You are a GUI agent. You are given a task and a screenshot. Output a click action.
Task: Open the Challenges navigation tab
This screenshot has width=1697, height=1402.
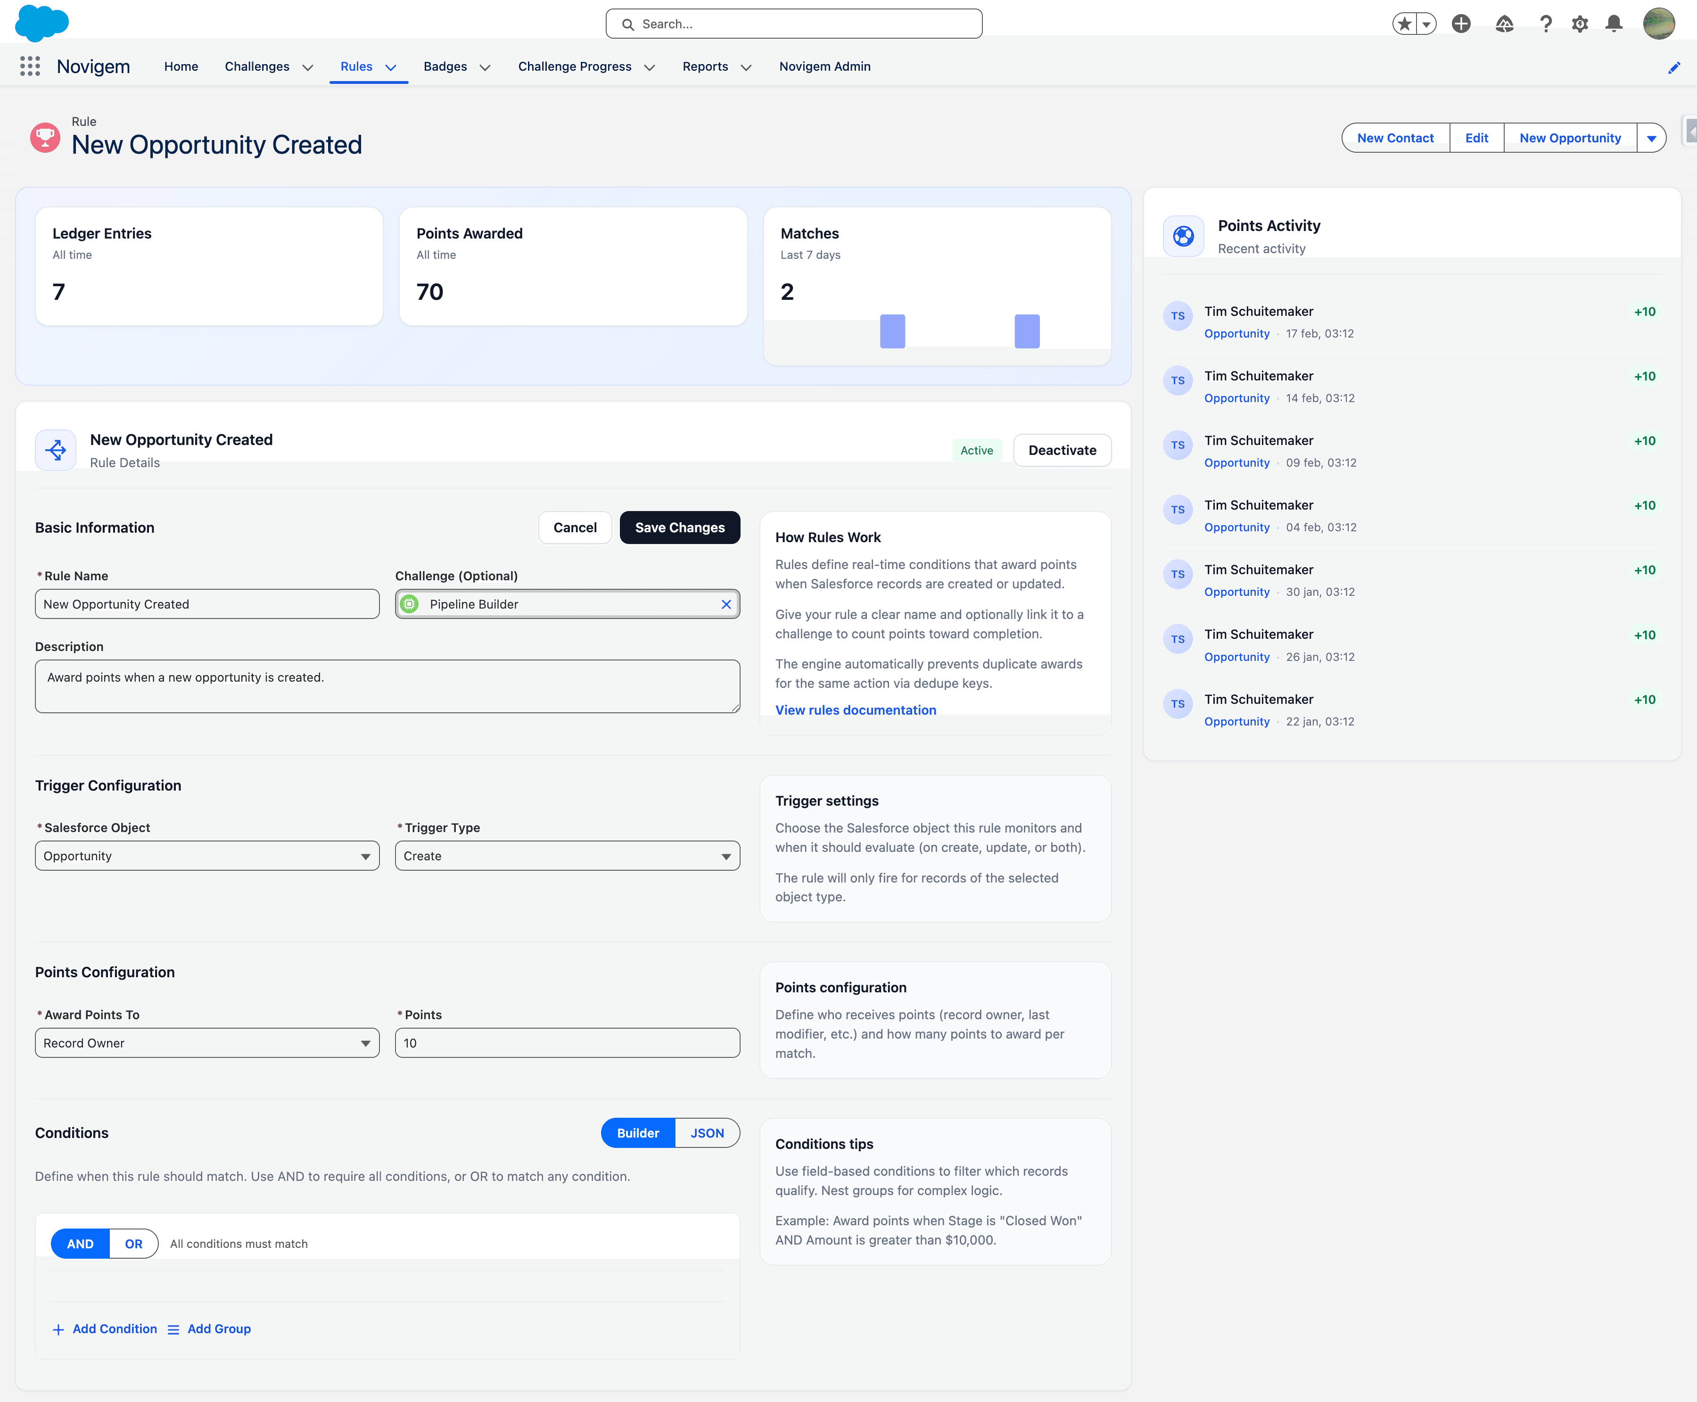257,66
